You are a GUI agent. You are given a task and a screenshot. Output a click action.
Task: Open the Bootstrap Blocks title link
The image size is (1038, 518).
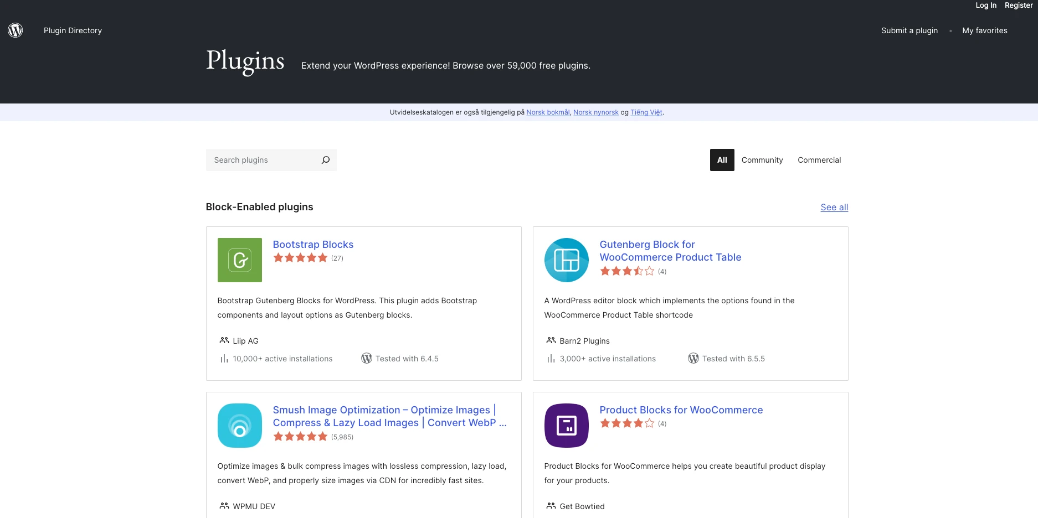[x=313, y=244]
